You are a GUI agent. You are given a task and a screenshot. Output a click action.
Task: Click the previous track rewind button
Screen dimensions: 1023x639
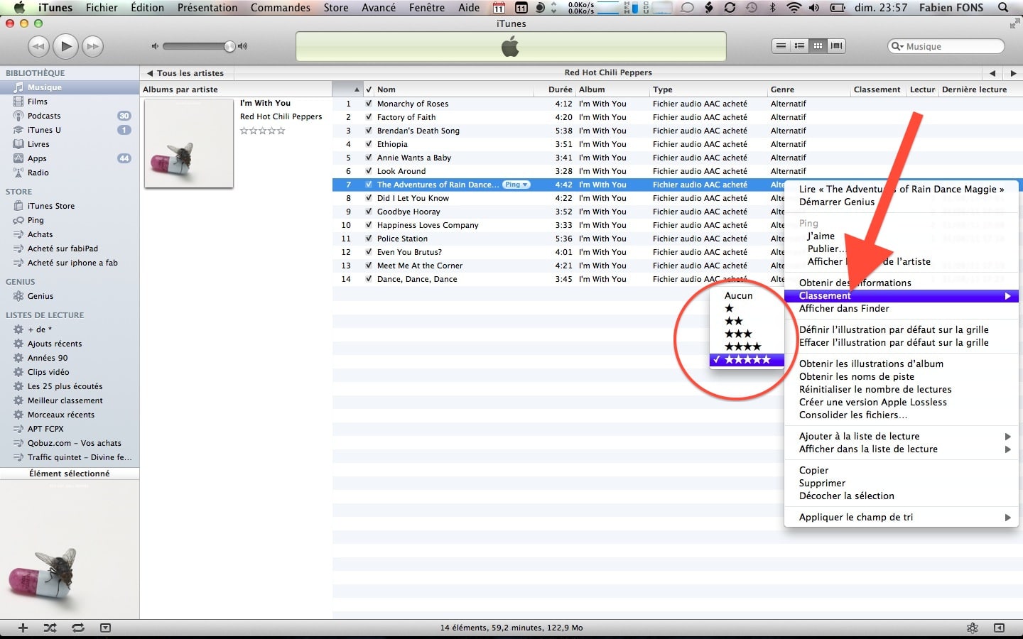coord(38,46)
